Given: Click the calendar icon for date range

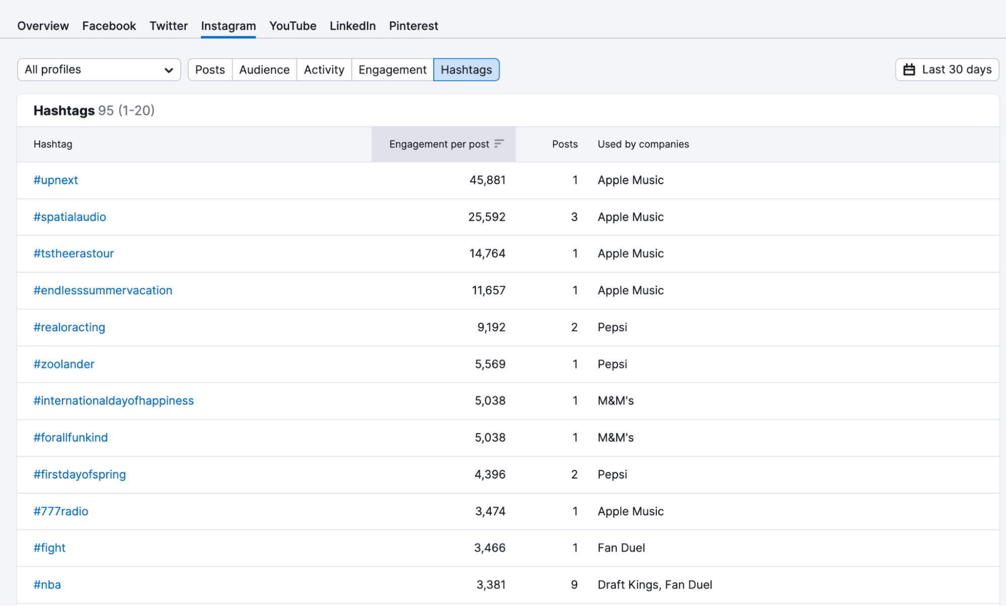Looking at the screenshot, I should (909, 69).
